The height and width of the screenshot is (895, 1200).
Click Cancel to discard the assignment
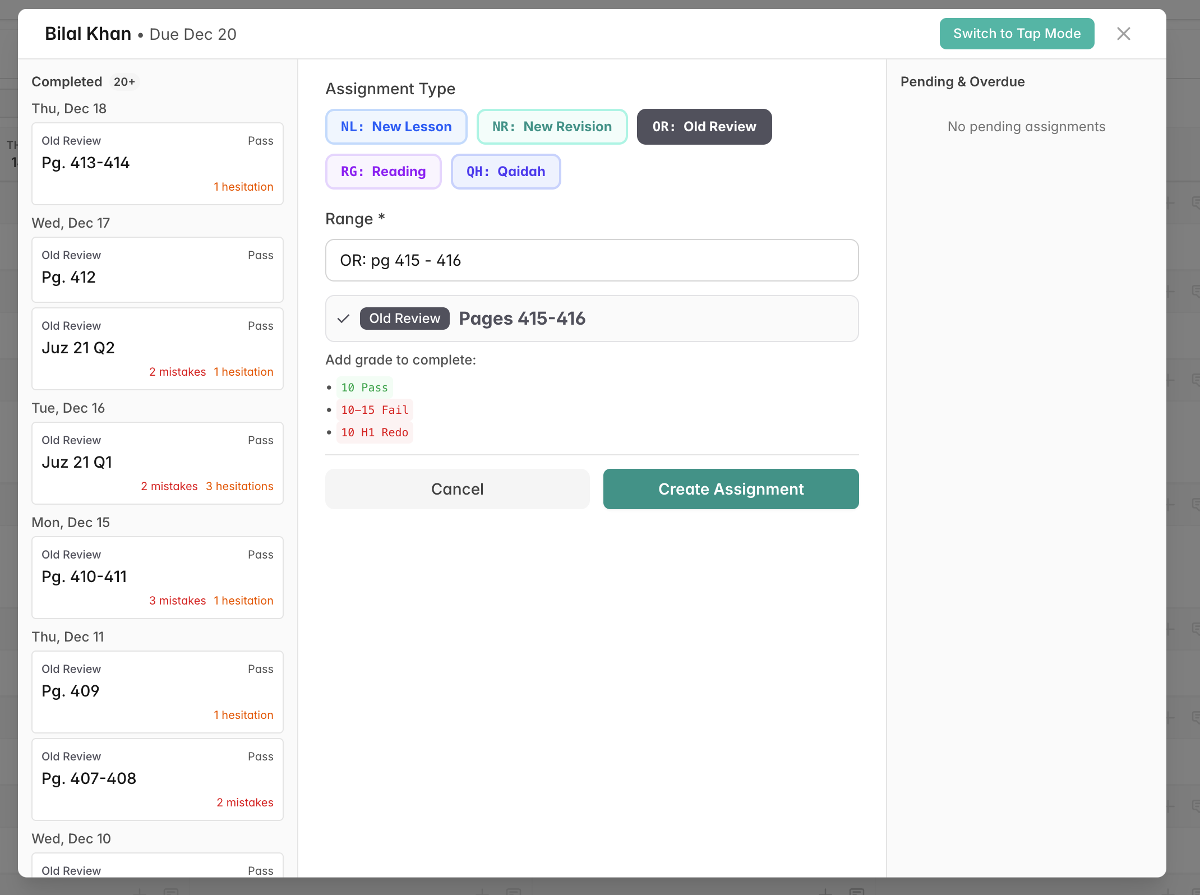pos(457,488)
